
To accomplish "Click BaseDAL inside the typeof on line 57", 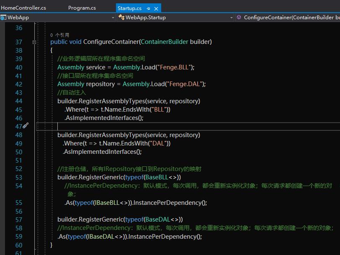I will coord(158,219).
